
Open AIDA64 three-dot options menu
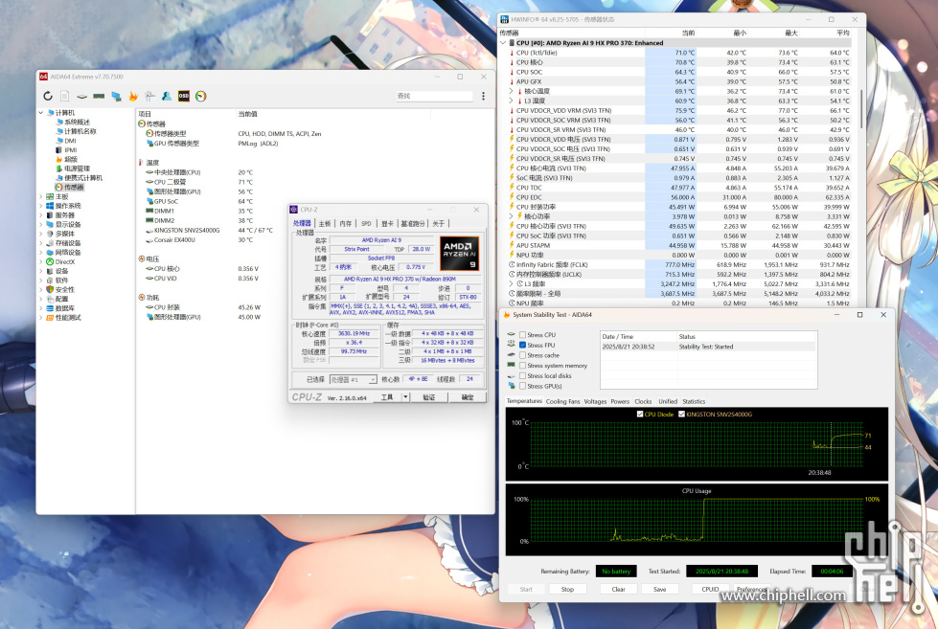click(x=483, y=97)
